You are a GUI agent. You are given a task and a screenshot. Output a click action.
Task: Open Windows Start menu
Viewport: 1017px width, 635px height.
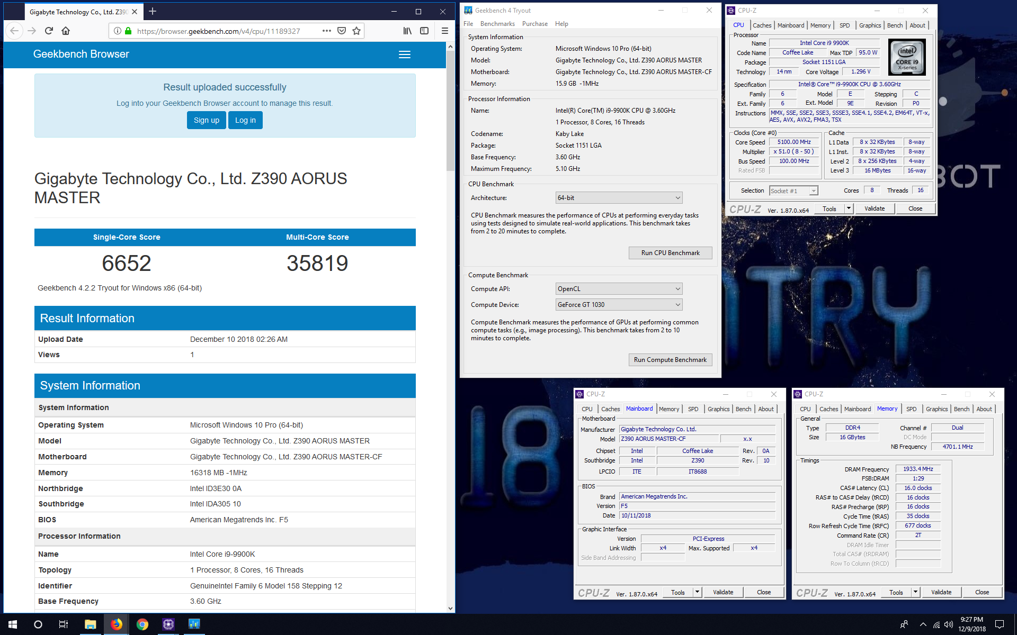tap(13, 624)
